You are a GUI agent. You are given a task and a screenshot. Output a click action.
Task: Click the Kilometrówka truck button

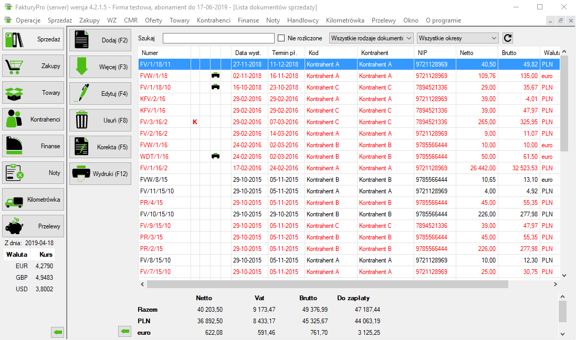pyautogui.click(x=33, y=200)
